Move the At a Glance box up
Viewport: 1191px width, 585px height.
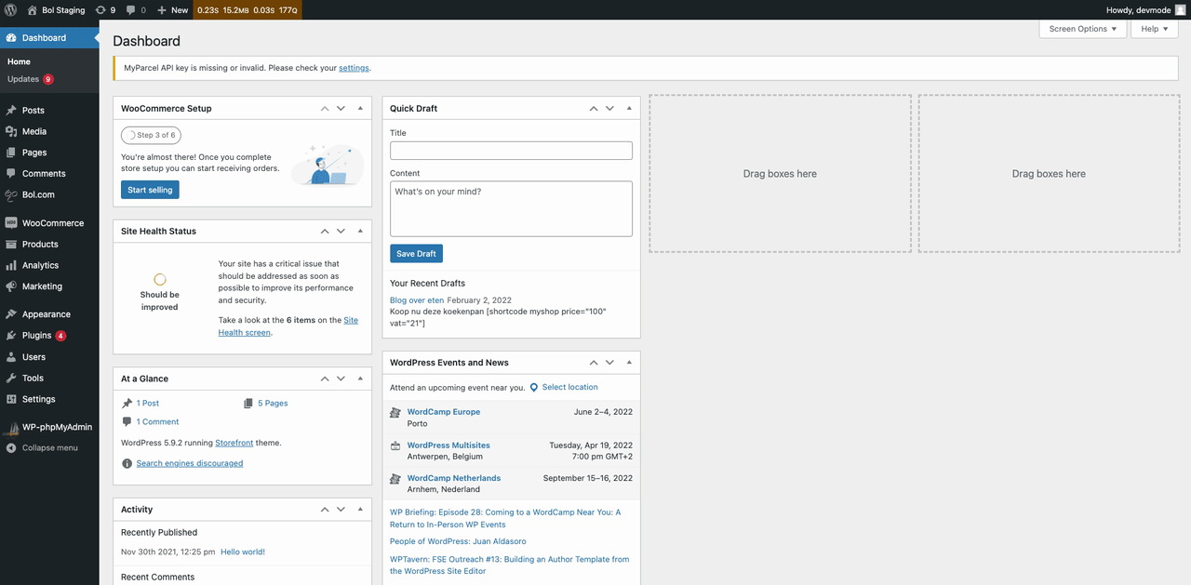pos(325,379)
